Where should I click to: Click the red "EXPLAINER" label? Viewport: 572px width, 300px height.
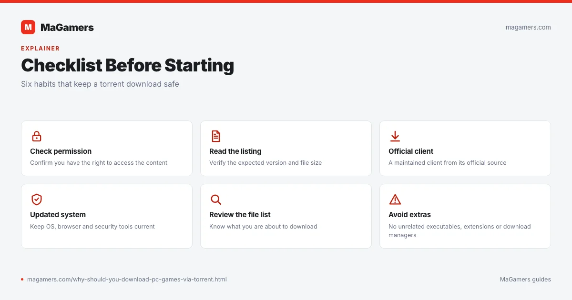(41, 49)
